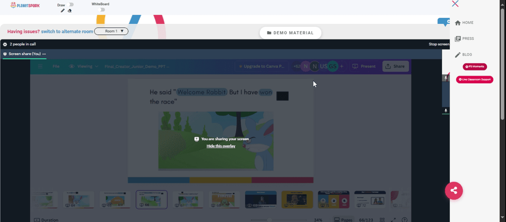Screen dimensions: 506x222
Task: Open the Canva help question icon
Action: [x=404, y=220]
